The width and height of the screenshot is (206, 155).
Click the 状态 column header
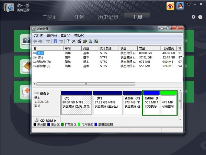128,48
